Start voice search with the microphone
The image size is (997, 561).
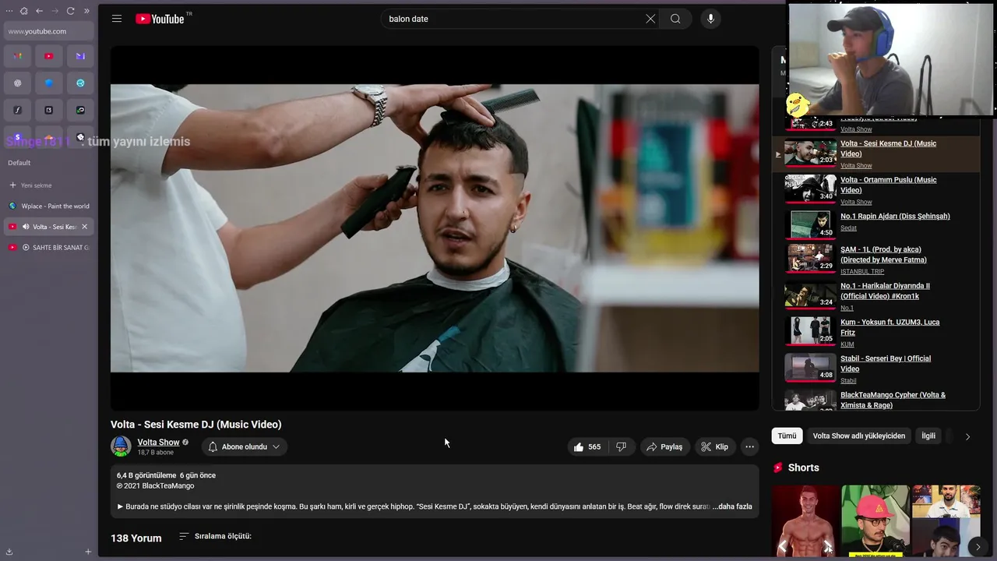[710, 19]
